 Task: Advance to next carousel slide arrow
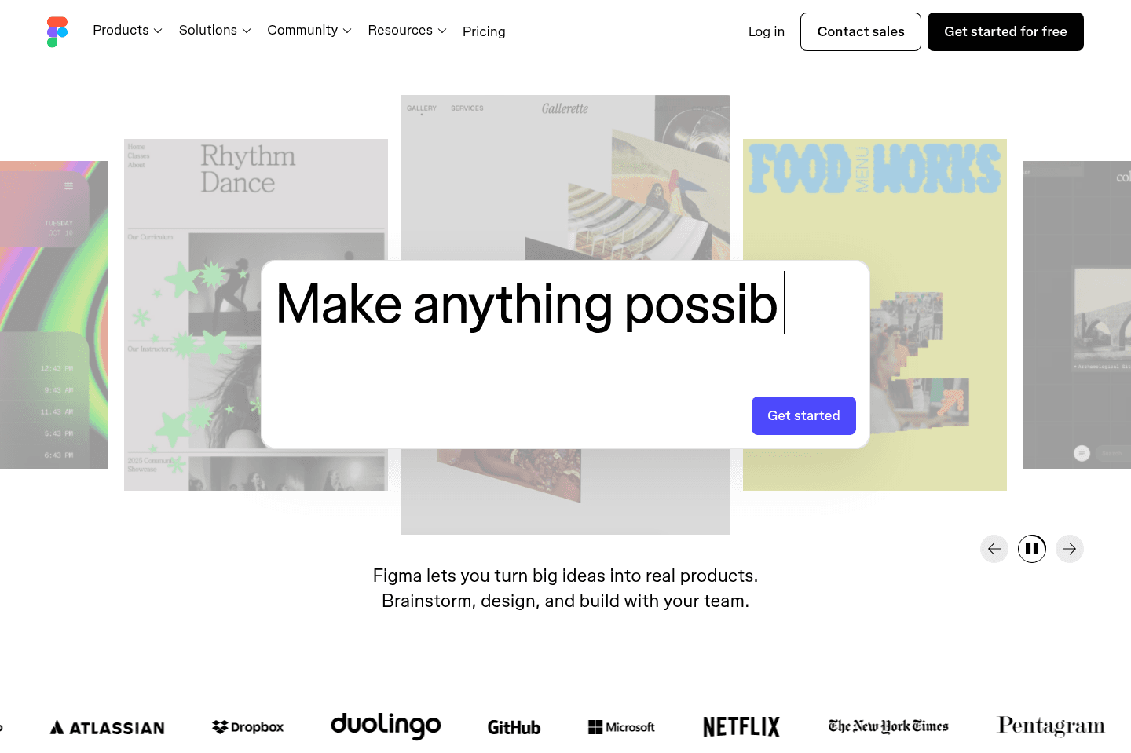1070,549
